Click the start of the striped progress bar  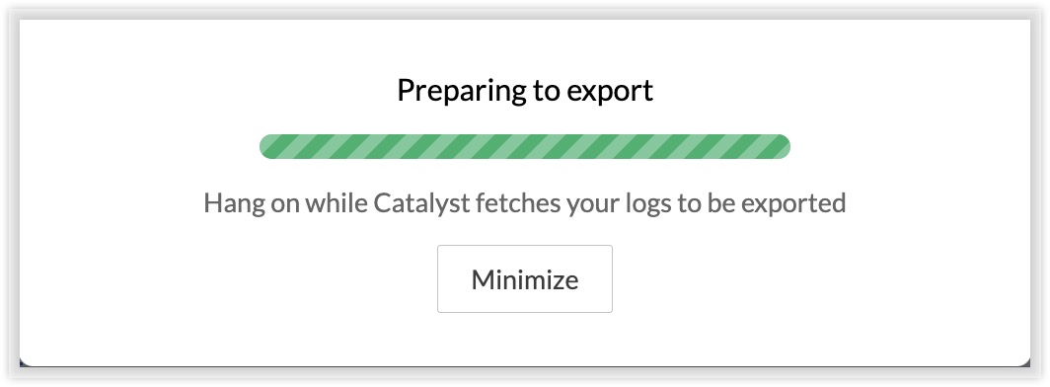(x=266, y=147)
